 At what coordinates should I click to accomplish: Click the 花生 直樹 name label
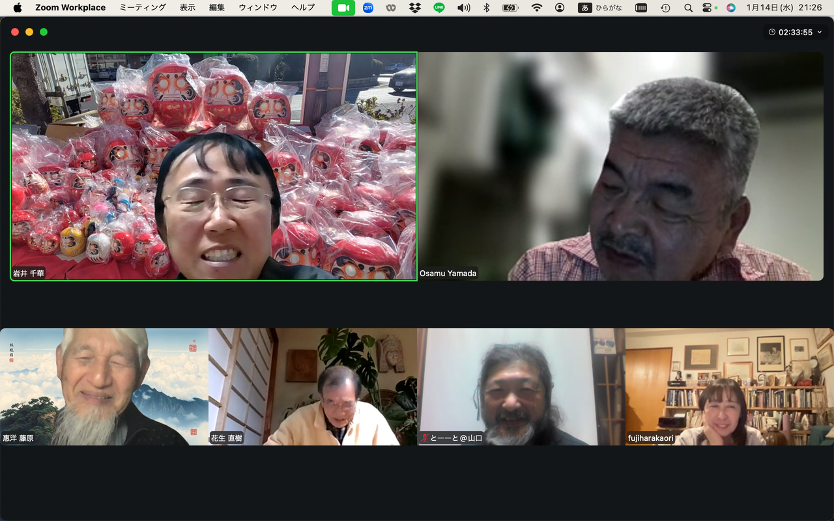[227, 438]
